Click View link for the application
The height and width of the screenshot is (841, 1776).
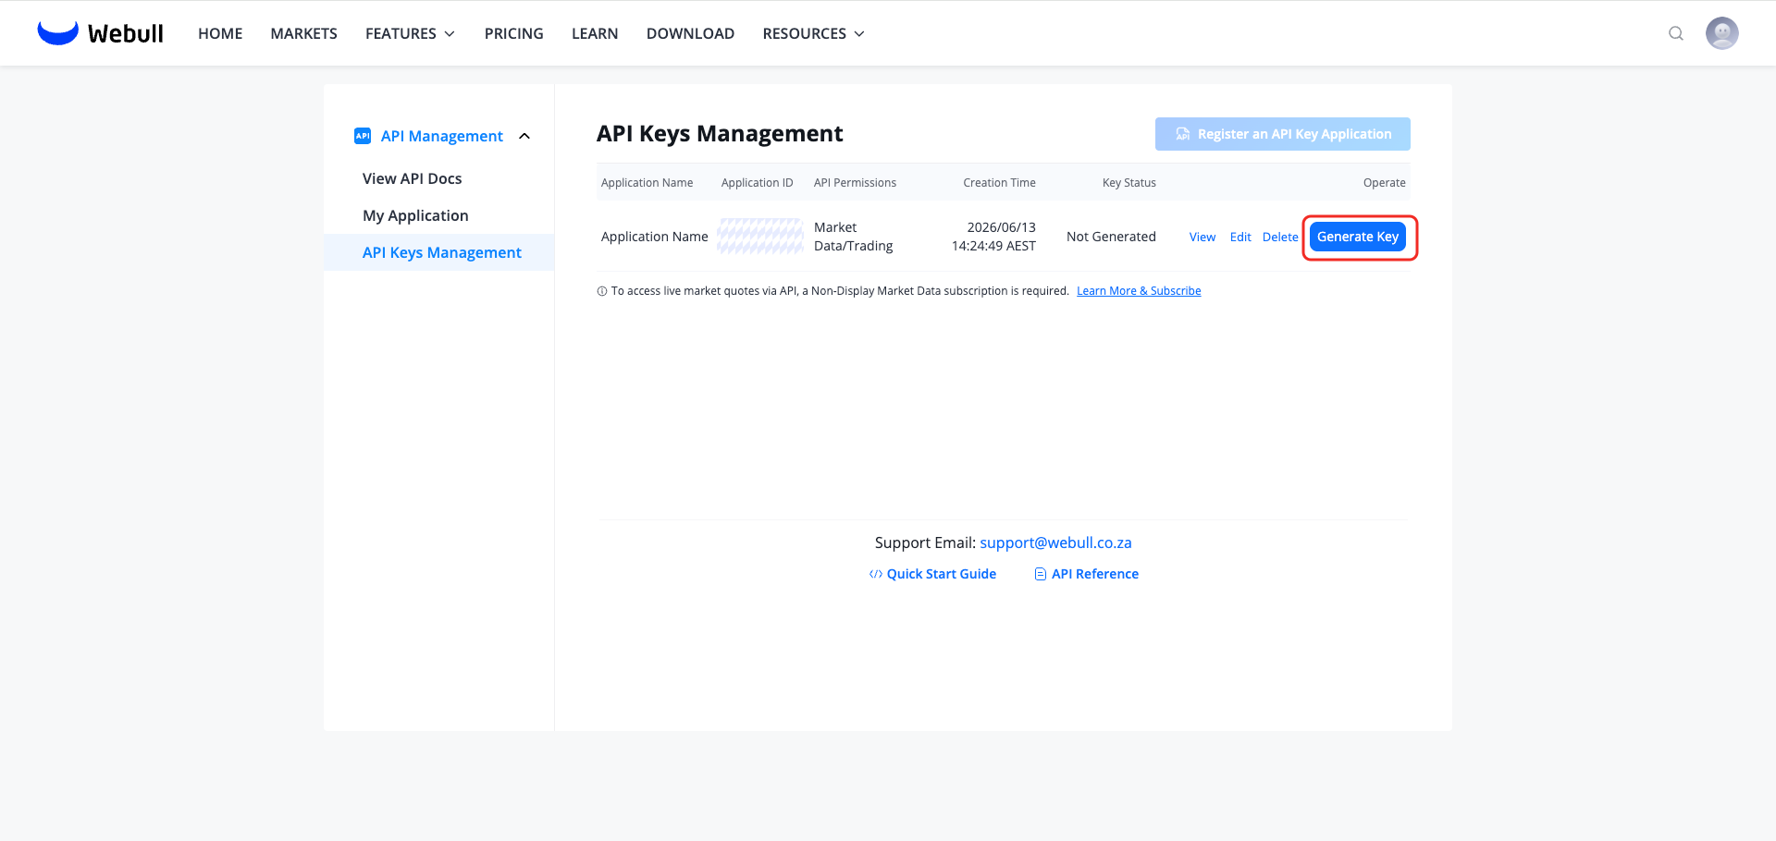[1202, 238]
